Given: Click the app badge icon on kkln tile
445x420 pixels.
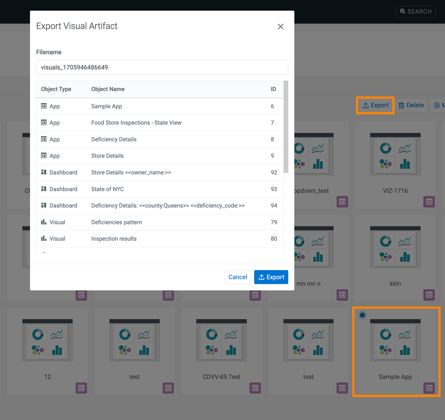Looking at the screenshot, I should [x=429, y=295].
